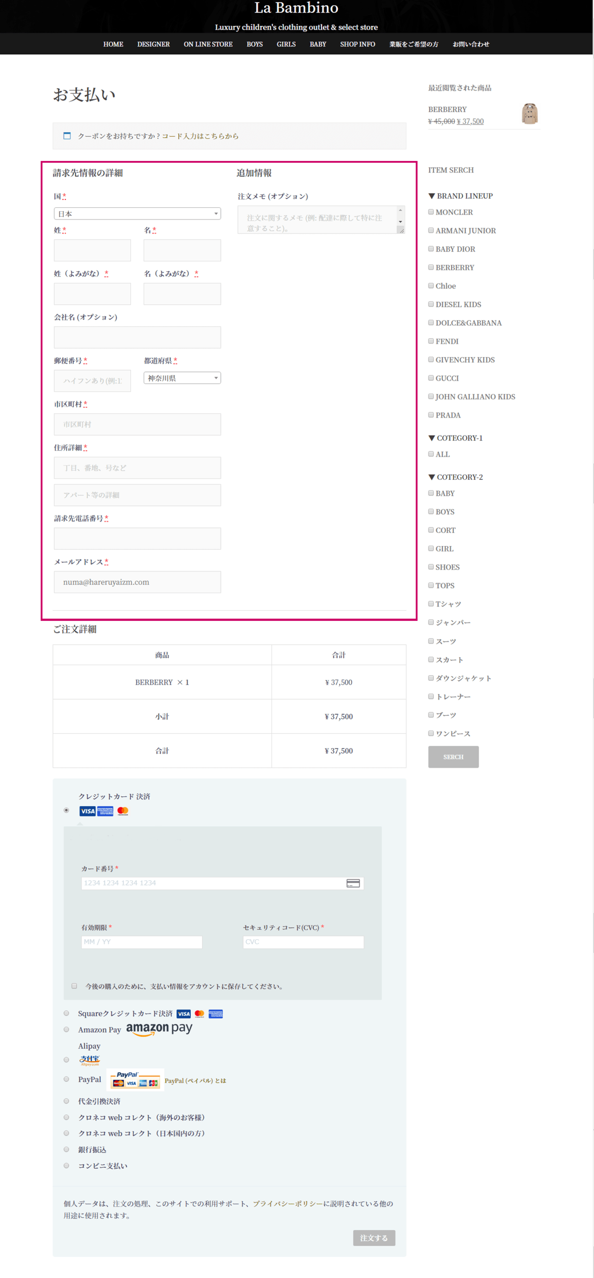
Task: Focus the 請求先電話番号 phone field
Action: (x=137, y=539)
